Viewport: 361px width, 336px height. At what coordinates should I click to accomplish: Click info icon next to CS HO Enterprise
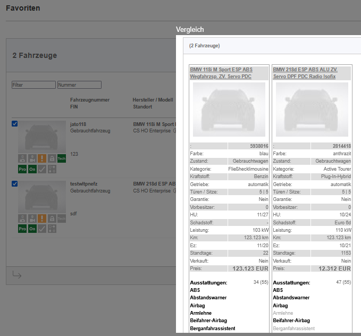[x=175, y=130]
